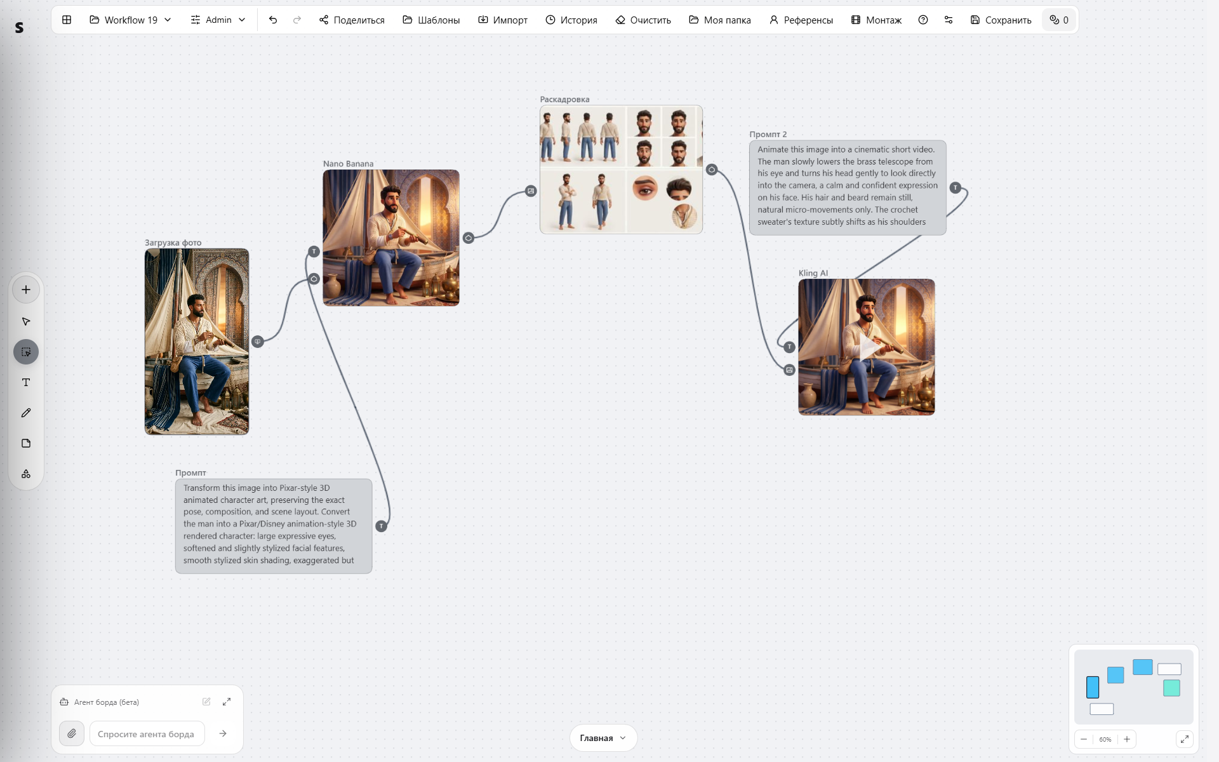Viewport: 1219px width, 762px height.
Task: Open the Раскадровка storyboard node
Action: click(621, 170)
